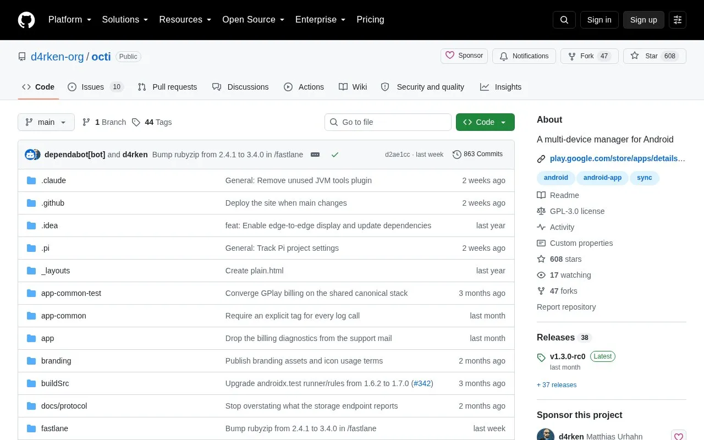Open the fastlane folder

coord(54,428)
